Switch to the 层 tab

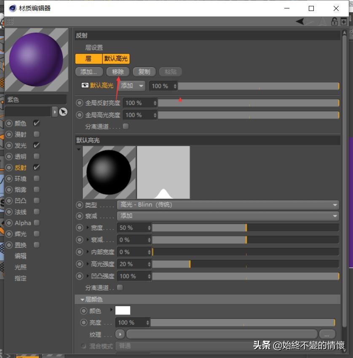[x=88, y=59]
